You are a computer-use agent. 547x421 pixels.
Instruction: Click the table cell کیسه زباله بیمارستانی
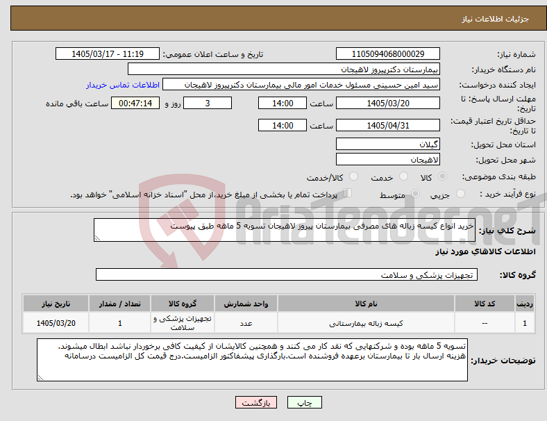(366, 323)
